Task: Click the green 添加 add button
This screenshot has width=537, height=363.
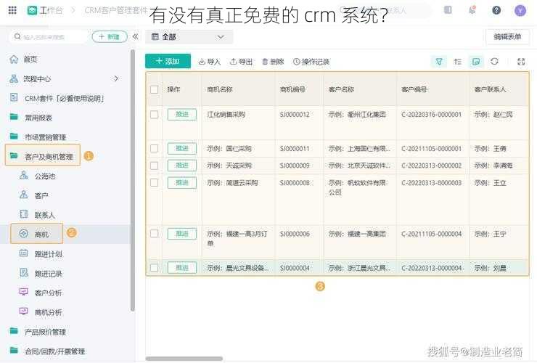Action: pos(168,61)
